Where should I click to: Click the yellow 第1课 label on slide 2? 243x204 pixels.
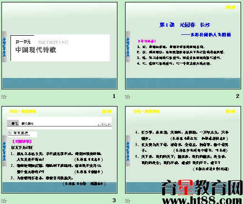point(231,7)
